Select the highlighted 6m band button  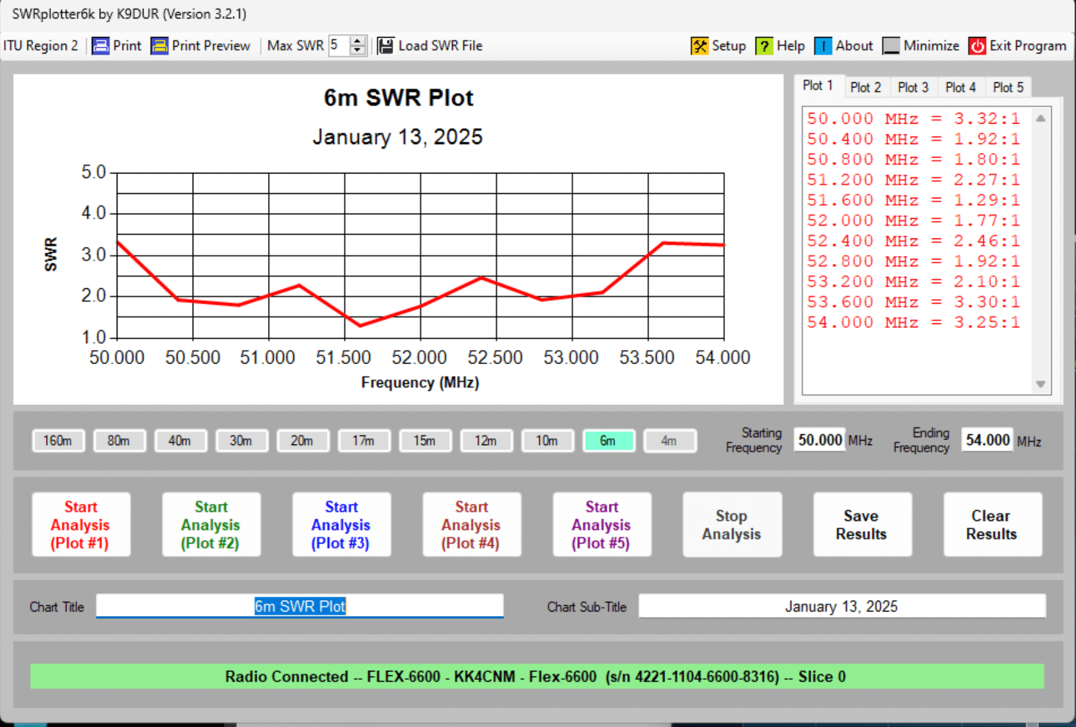tap(609, 441)
